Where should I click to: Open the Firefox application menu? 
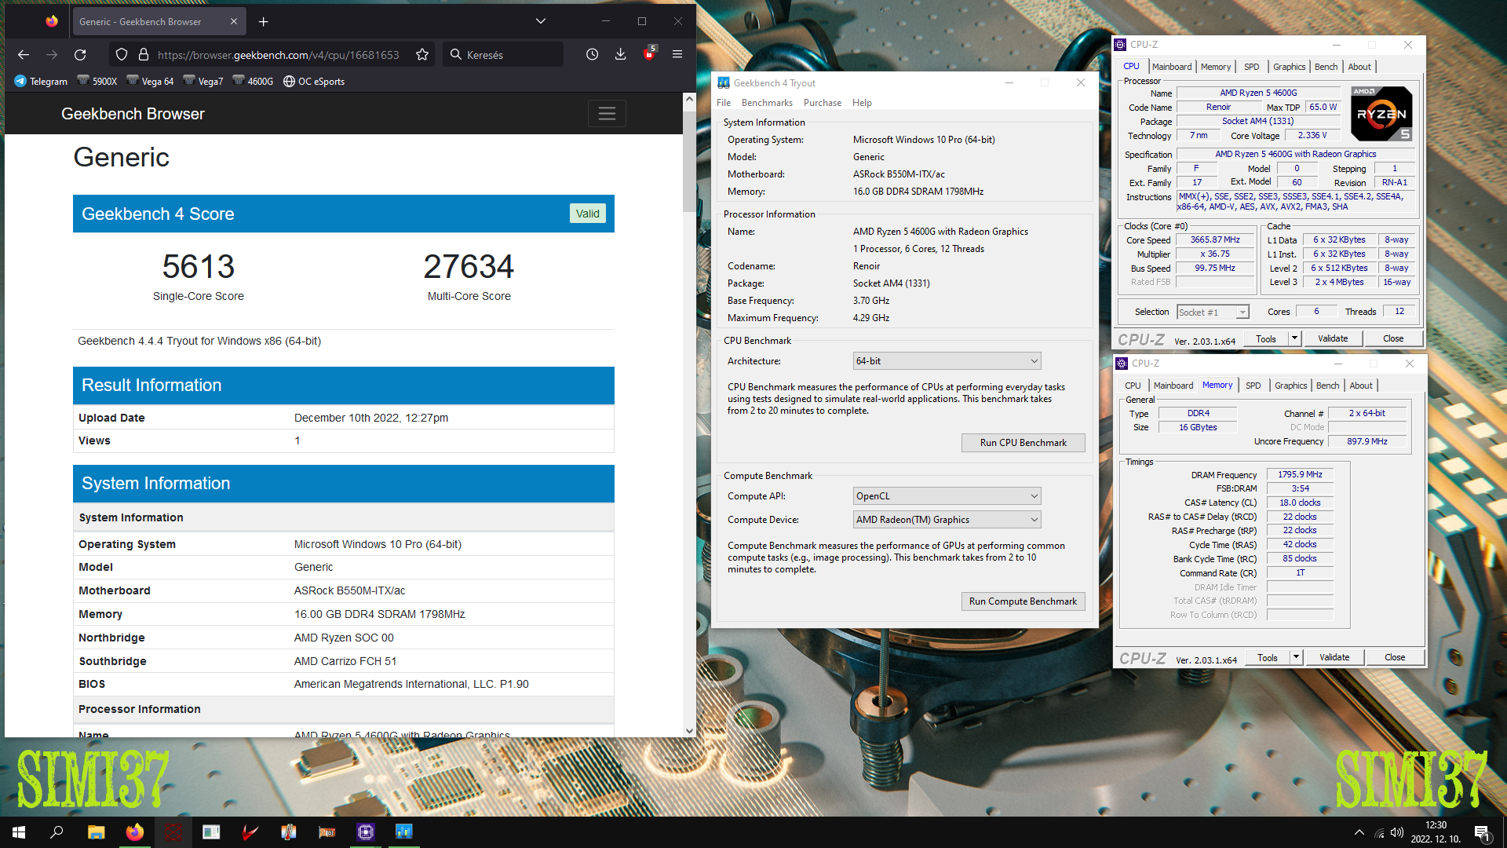677,54
